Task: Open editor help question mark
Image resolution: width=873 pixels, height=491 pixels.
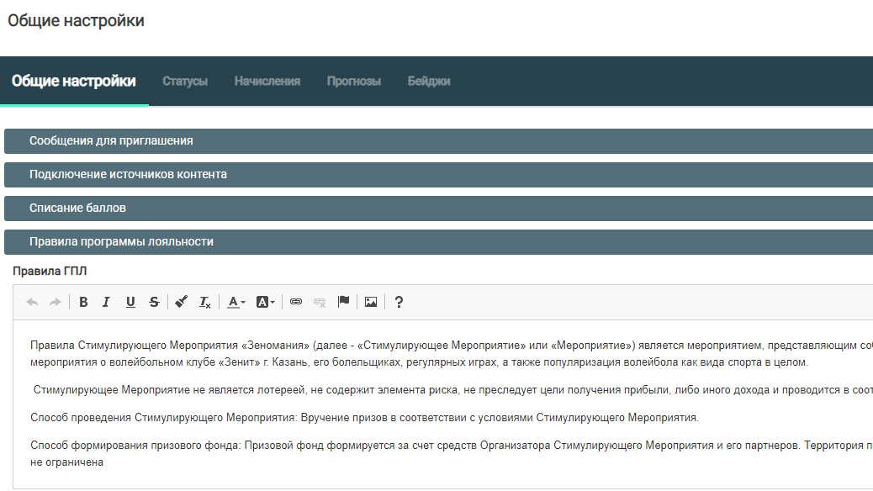Action: tap(399, 303)
